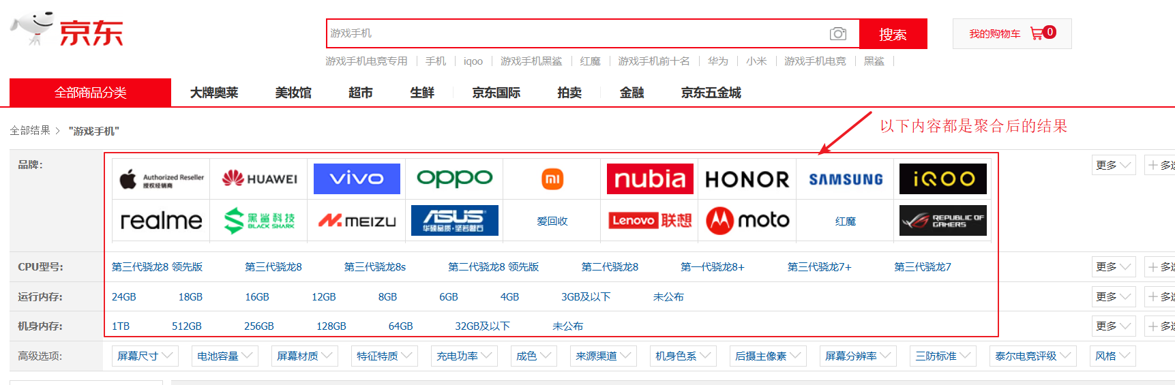Select the MEIZU brand logo
The height and width of the screenshot is (385, 1175).
point(357,221)
